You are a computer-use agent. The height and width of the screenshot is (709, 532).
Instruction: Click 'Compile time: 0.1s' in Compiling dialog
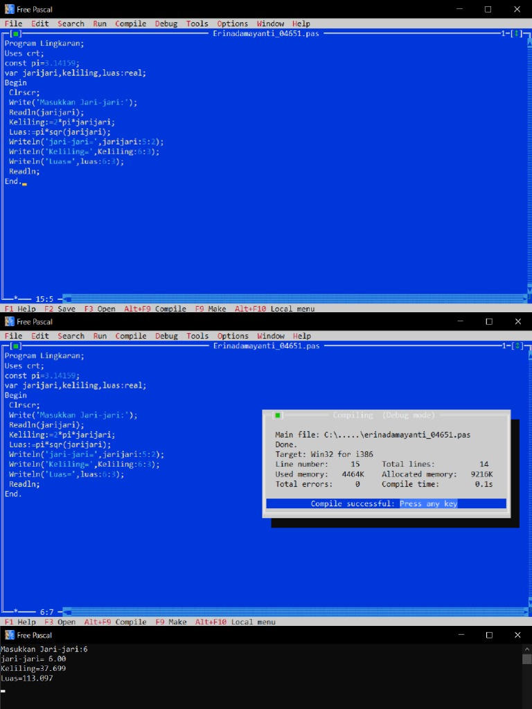click(437, 484)
